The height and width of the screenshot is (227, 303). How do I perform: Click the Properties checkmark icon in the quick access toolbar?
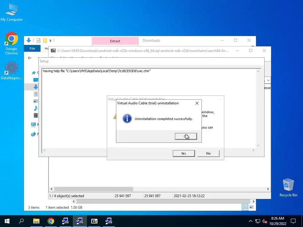(x=38, y=40)
